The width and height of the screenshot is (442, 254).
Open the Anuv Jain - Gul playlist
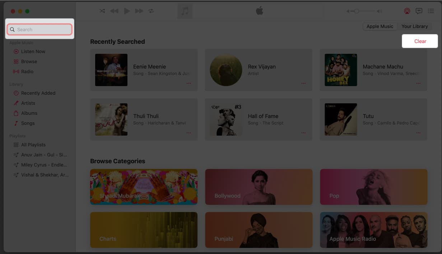[x=44, y=155]
